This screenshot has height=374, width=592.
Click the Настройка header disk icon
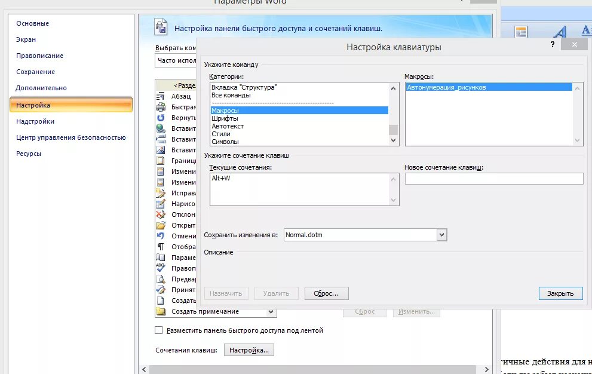click(161, 27)
